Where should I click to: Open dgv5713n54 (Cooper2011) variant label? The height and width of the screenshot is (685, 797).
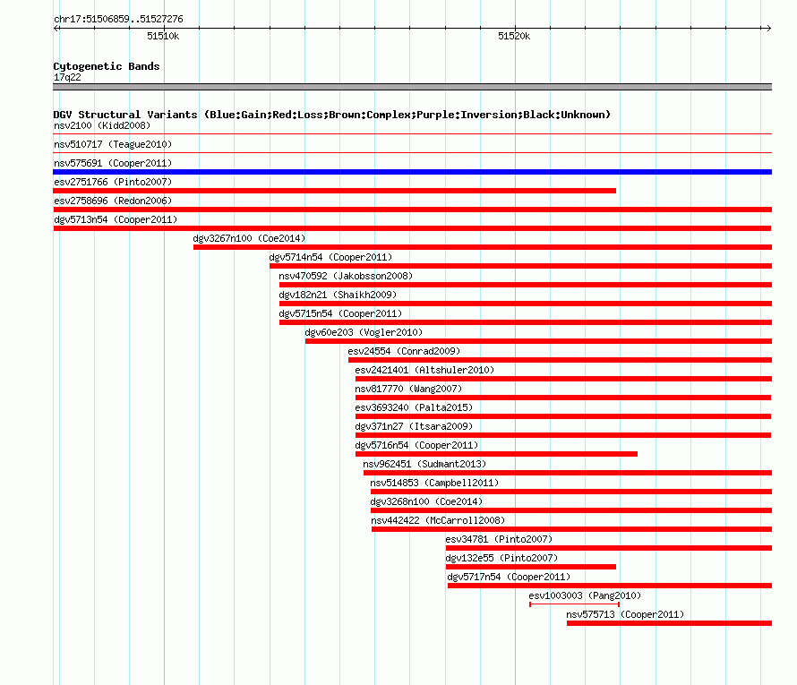116,219
